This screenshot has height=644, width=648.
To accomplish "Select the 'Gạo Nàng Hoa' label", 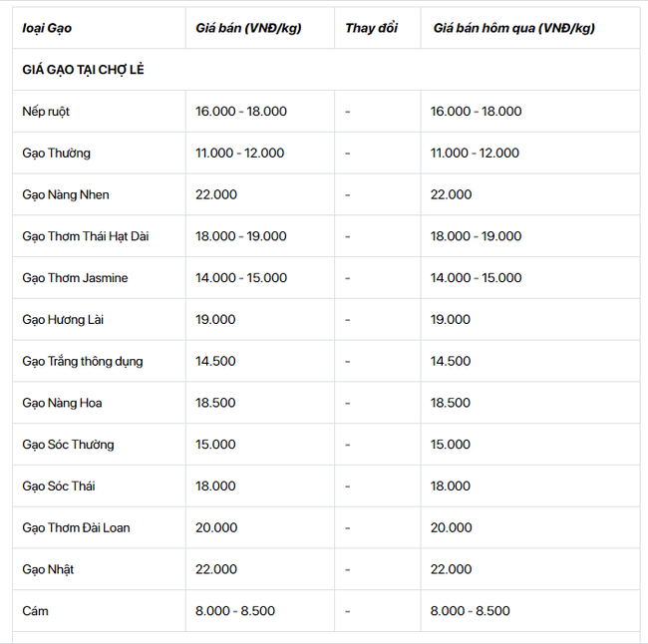I will click(62, 403).
